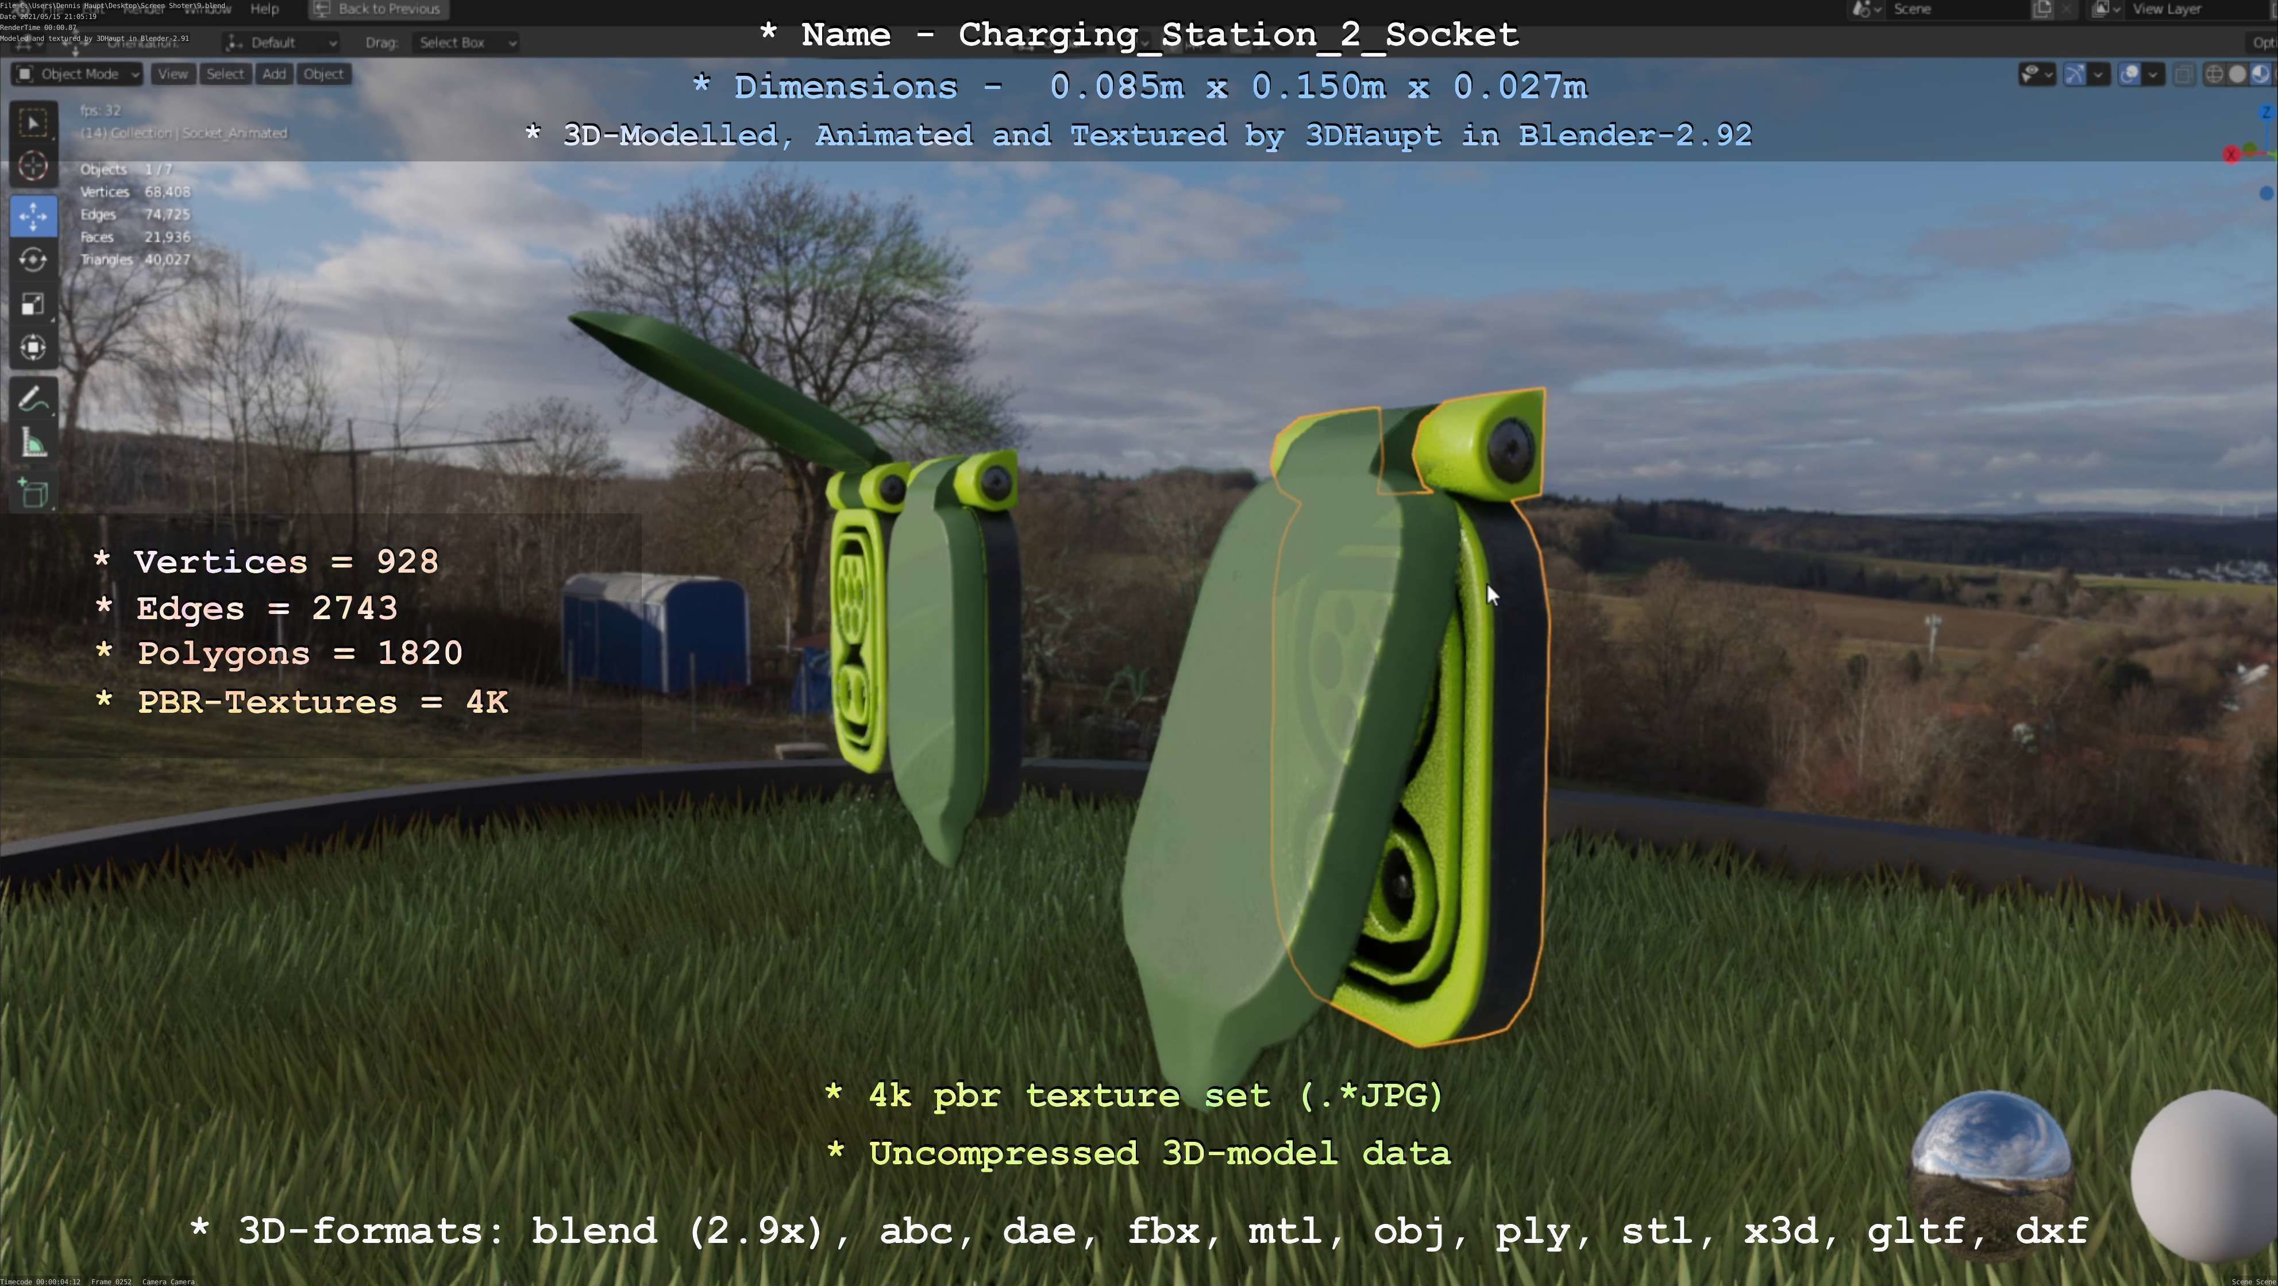Open the Default orientation dropdown
This screenshot has width=2278, height=1286.
281,43
